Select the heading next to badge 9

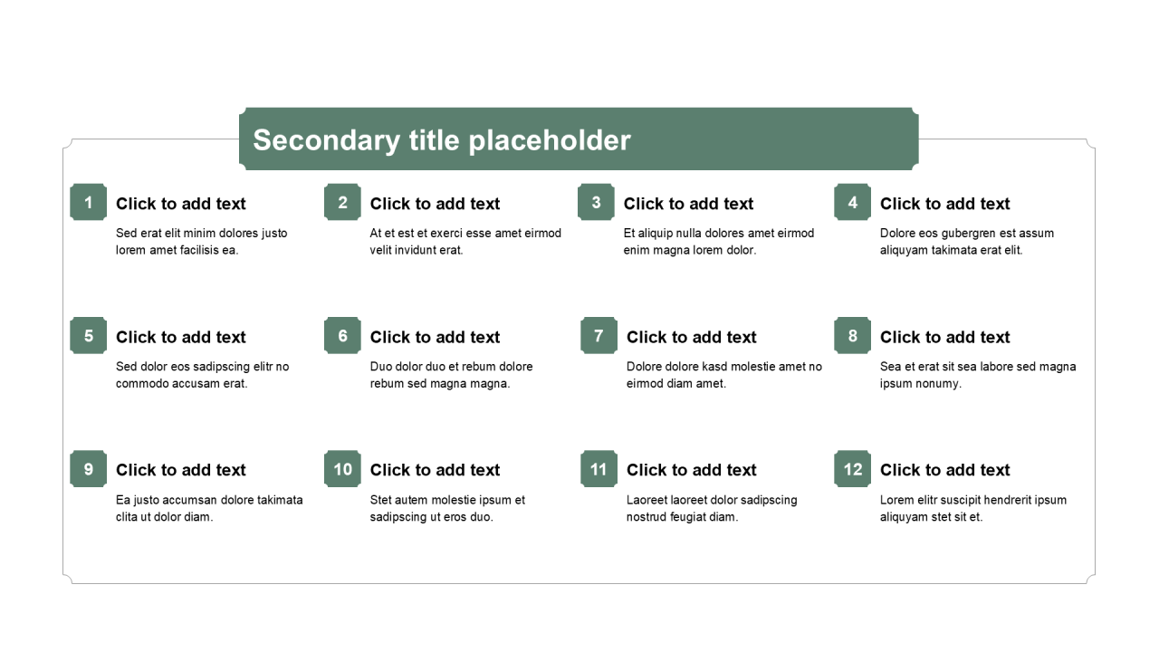point(181,470)
